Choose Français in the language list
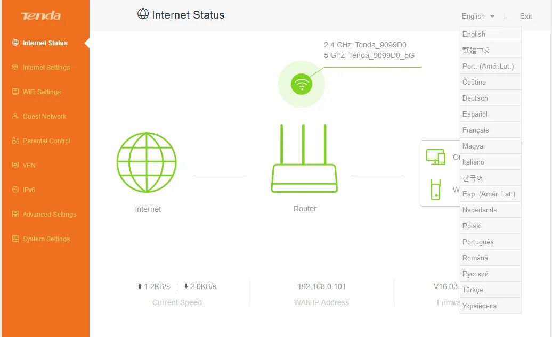This screenshot has width=552, height=337. [476, 130]
